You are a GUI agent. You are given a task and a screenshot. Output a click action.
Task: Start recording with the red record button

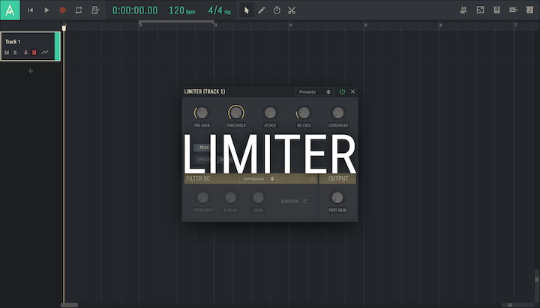(62, 10)
